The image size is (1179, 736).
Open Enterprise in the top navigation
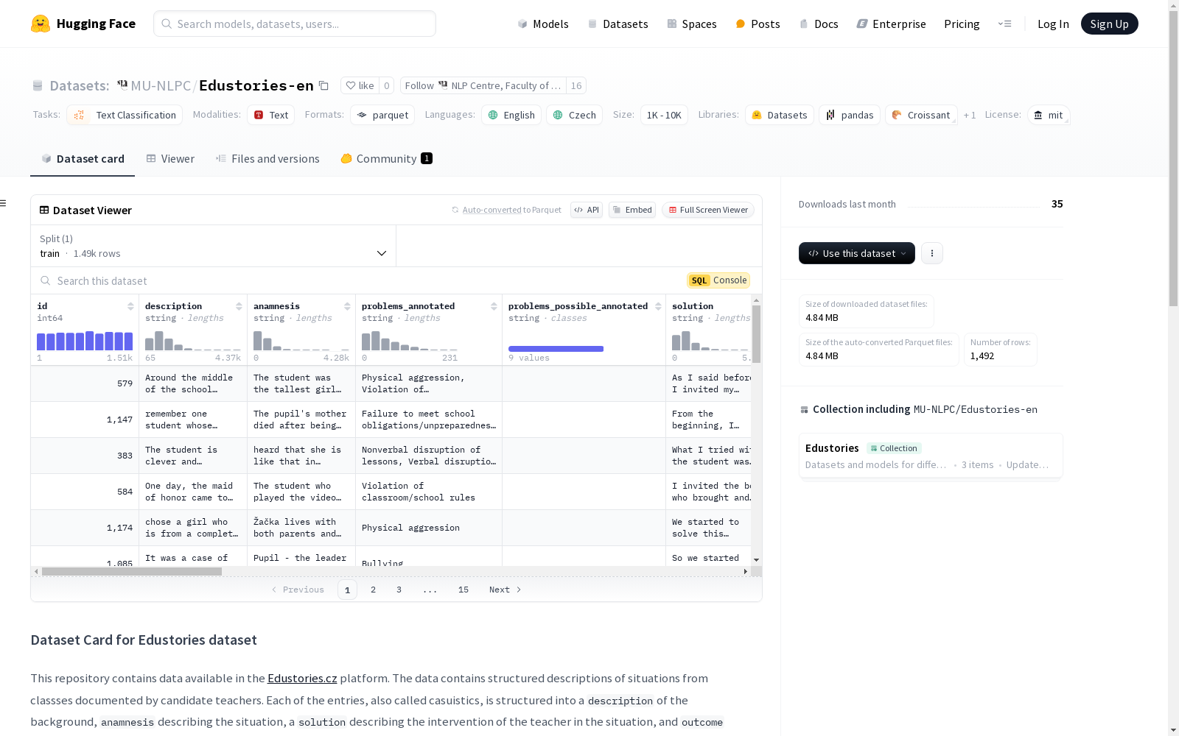coord(891,24)
